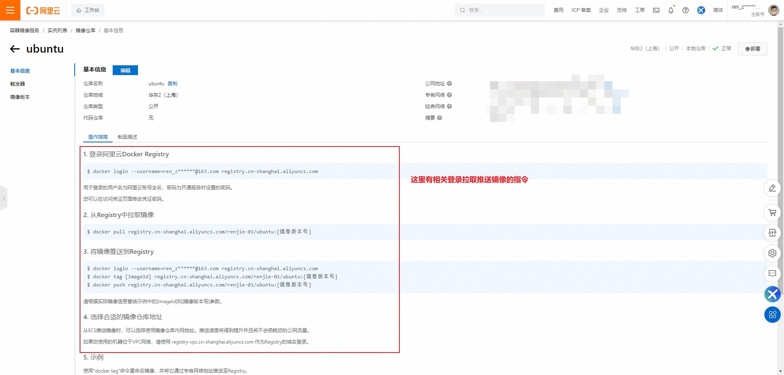The width and height of the screenshot is (784, 375).
Task: Click the floating pencil edit icon
Action: pos(772,188)
